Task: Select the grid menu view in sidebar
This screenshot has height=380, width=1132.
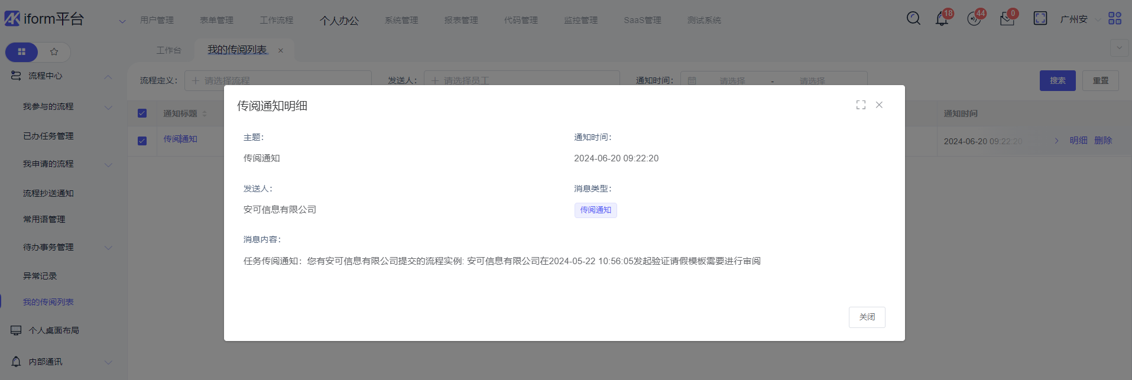Action: coord(22,52)
